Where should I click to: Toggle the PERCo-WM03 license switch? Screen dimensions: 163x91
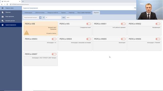[x=54, y=39]
